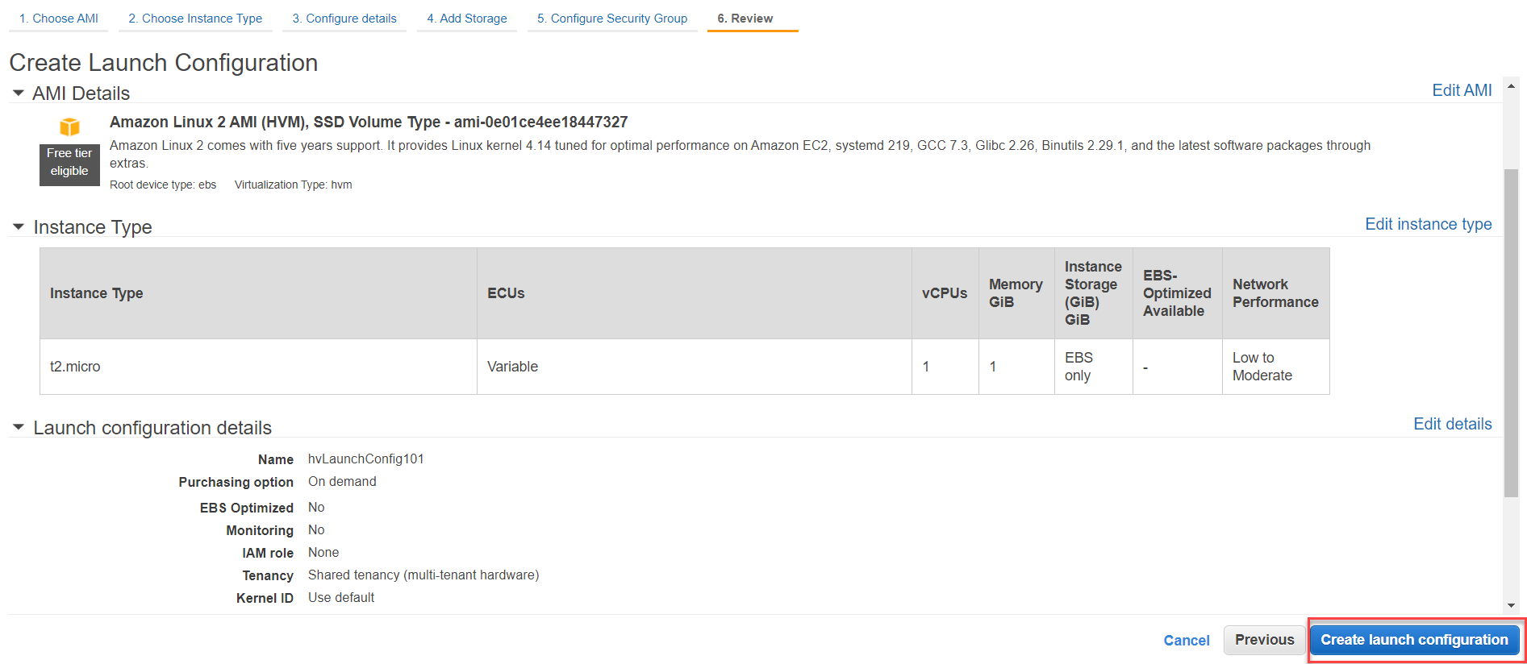Open the Choose Instance Type step tab
The width and height of the screenshot is (1527, 664).
[195, 18]
